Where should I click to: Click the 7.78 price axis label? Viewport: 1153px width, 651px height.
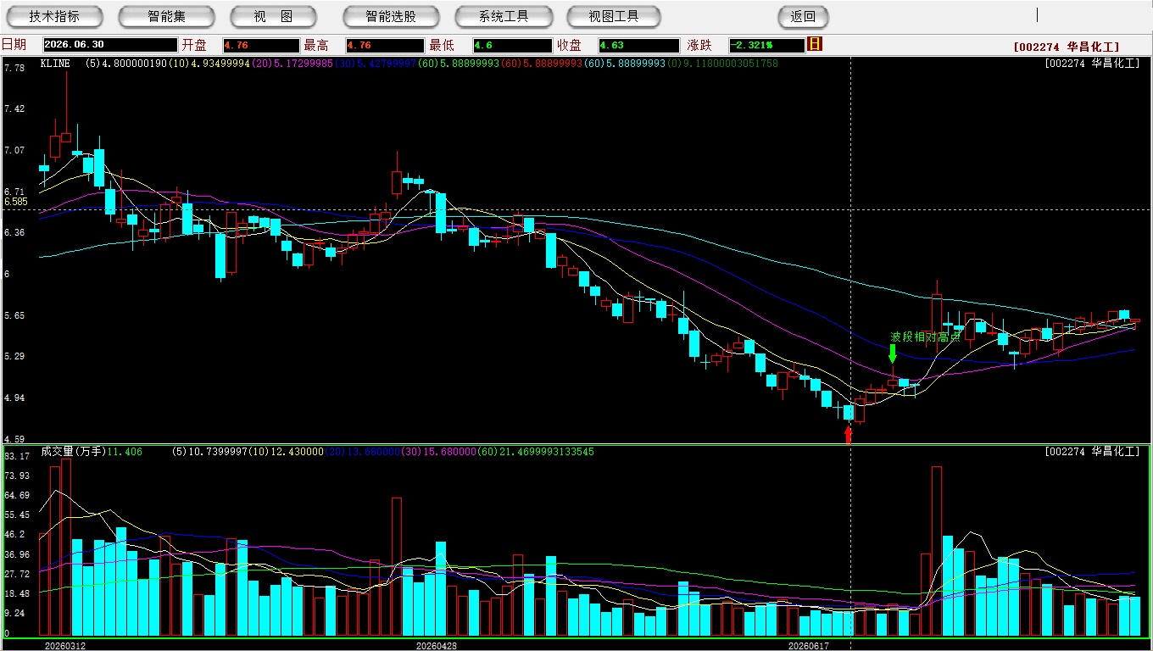click(14, 68)
